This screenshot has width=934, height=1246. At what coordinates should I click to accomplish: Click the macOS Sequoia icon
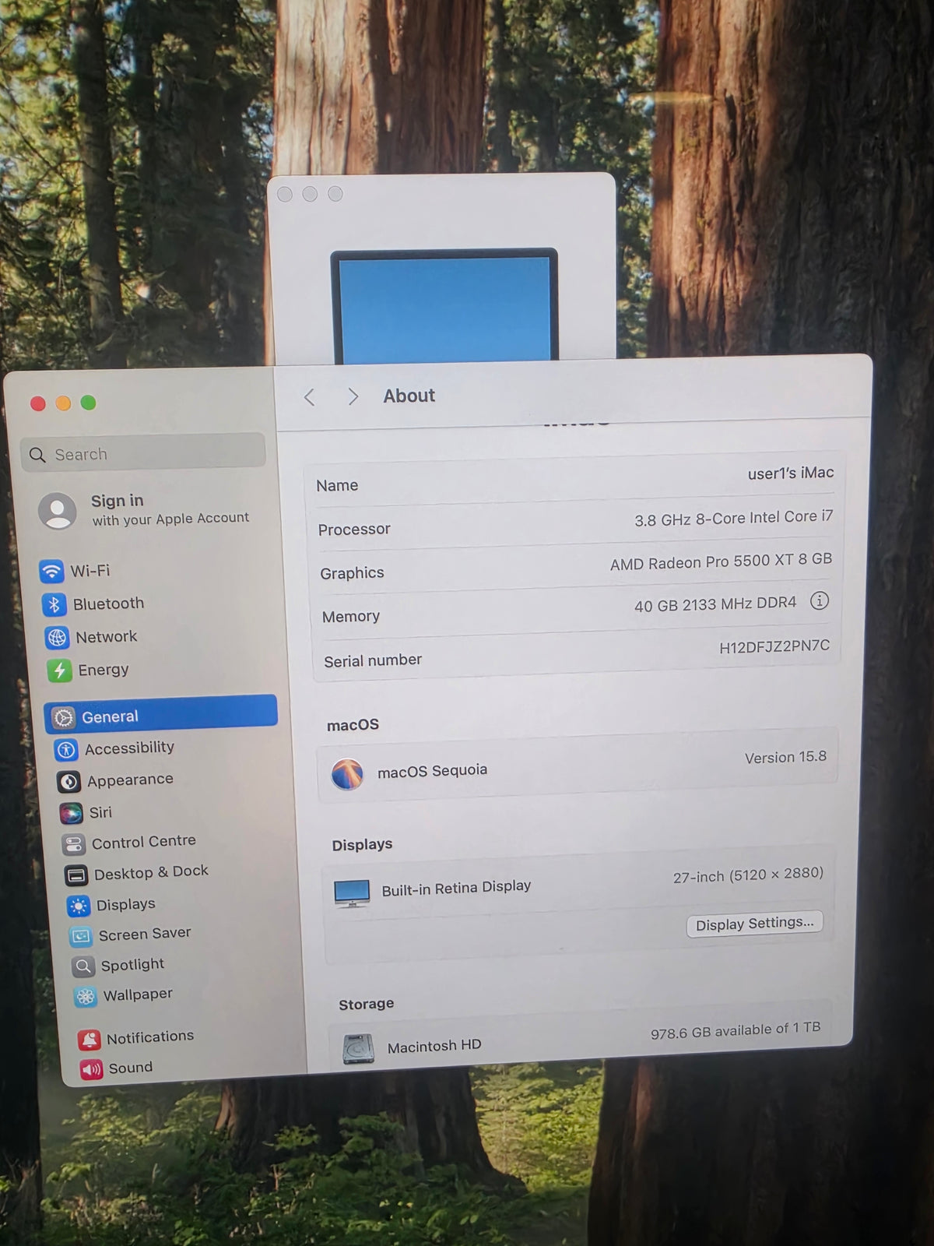(347, 774)
